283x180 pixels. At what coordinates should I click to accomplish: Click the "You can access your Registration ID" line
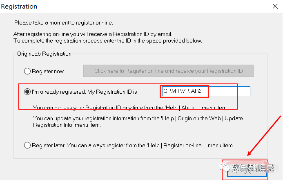pos(130,108)
